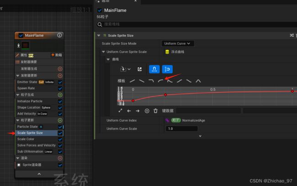Expand advanced options chevron below Uniform Curve Scale

coord(200,136)
